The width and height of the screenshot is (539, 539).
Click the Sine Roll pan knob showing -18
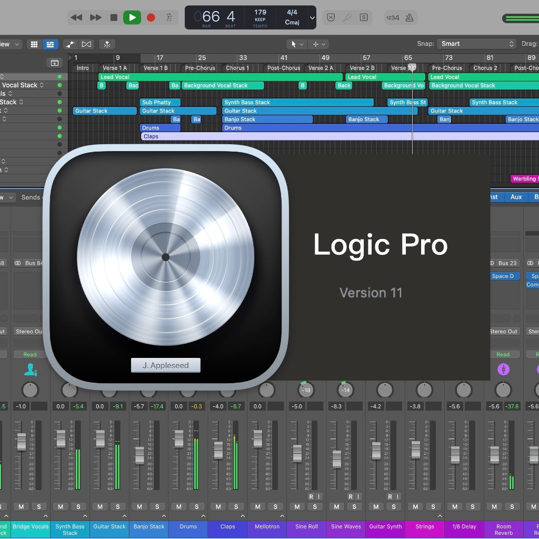click(x=306, y=390)
